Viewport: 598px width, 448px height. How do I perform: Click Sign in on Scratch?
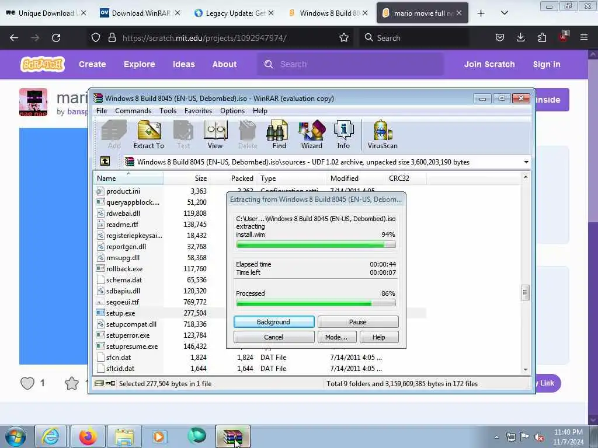point(547,64)
